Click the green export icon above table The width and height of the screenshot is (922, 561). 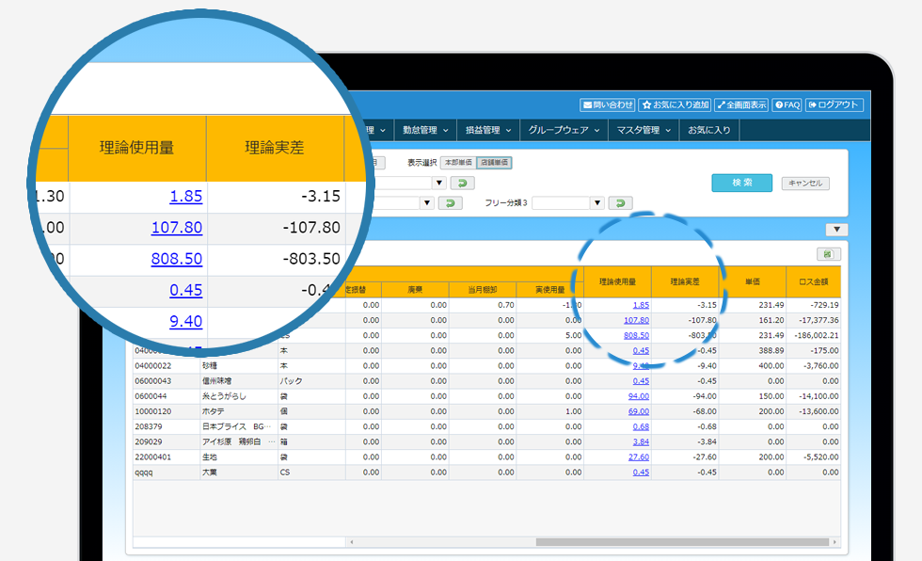click(828, 254)
